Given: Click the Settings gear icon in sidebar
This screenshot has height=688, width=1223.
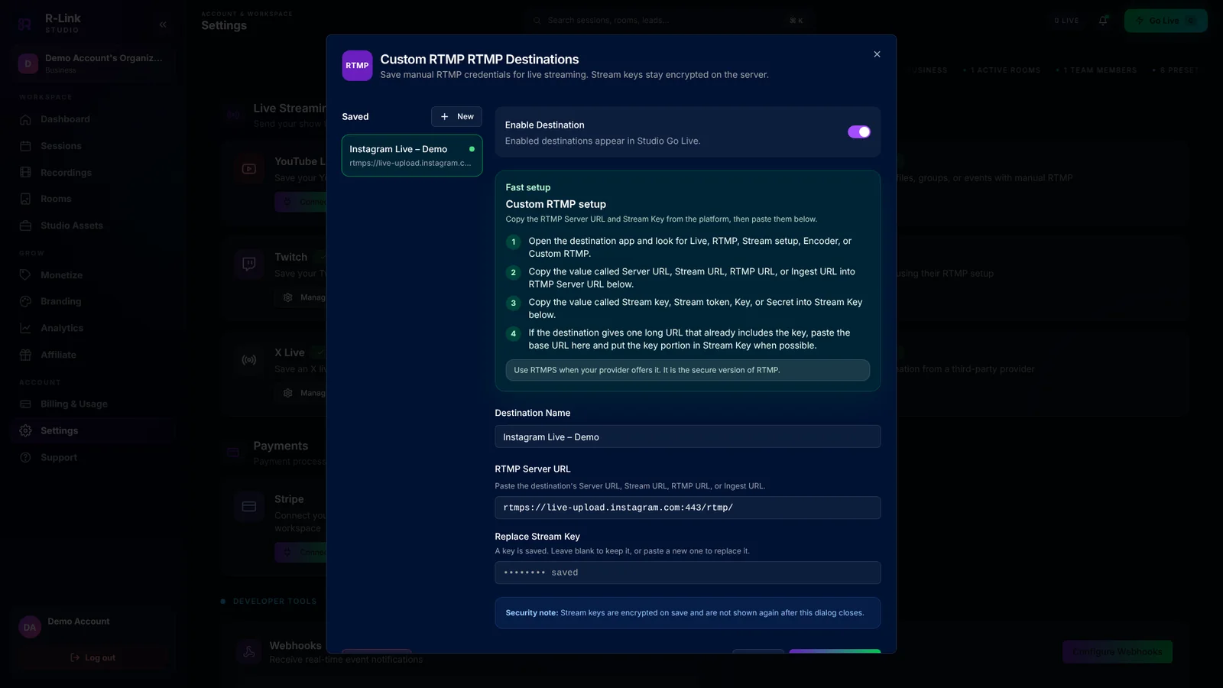Looking at the screenshot, I should [25, 430].
